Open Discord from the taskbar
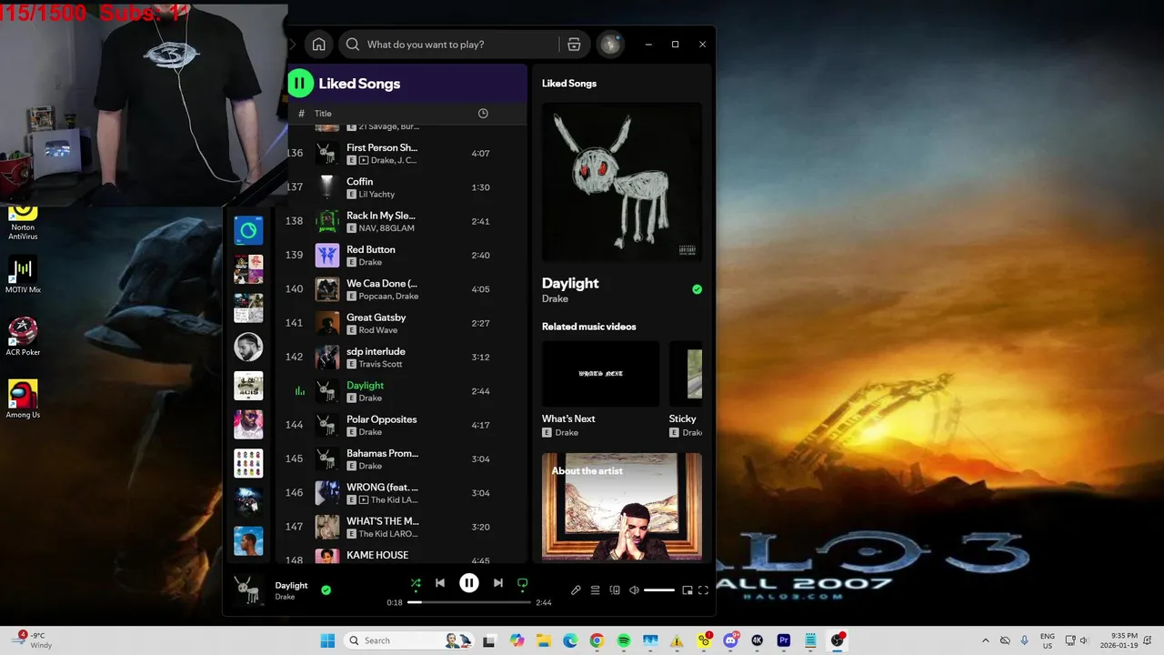This screenshot has height=655, width=1164. pos(731,640)
